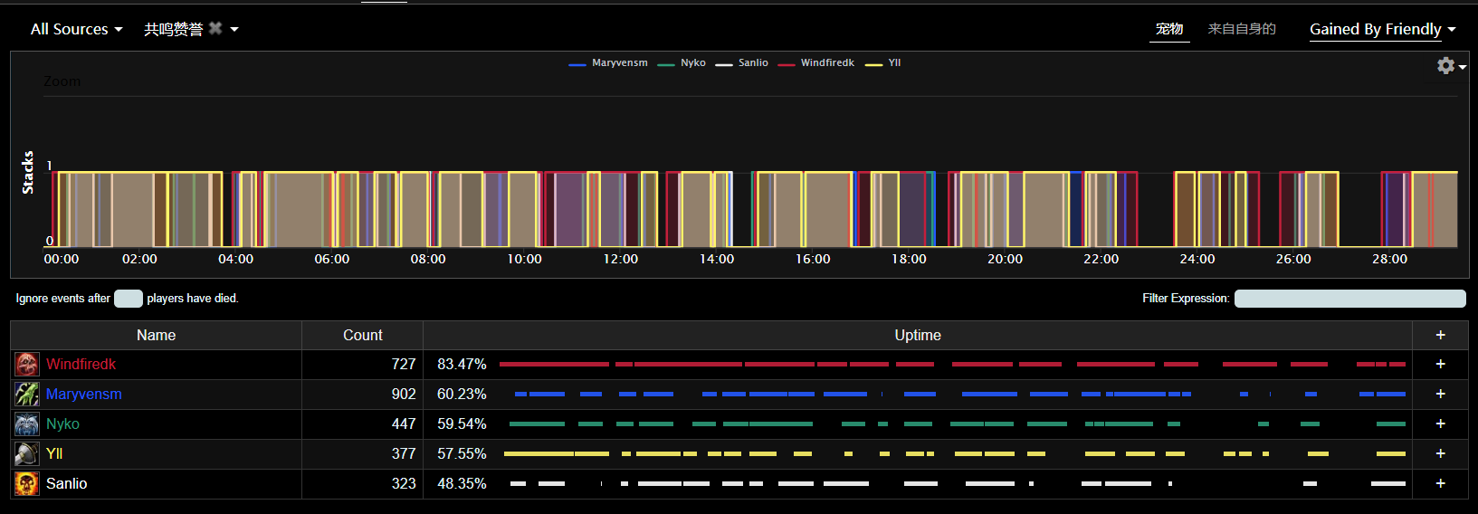Remove the 共鸣赞誉 filter with X icon

215,28
